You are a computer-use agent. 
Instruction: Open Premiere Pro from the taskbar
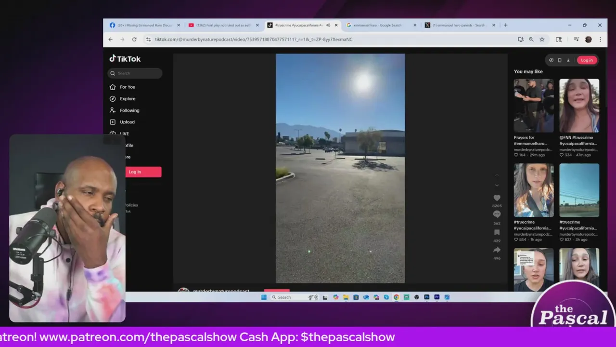tap(437, 297)
